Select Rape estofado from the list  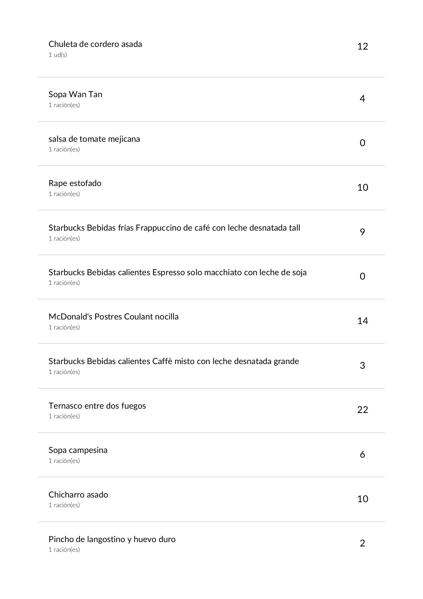[75, 183]
